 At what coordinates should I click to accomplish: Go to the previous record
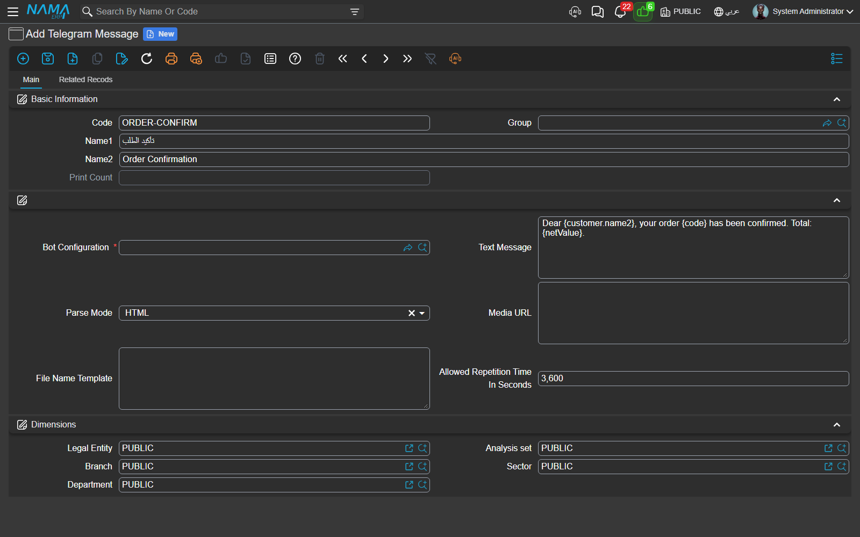point(364,59)
